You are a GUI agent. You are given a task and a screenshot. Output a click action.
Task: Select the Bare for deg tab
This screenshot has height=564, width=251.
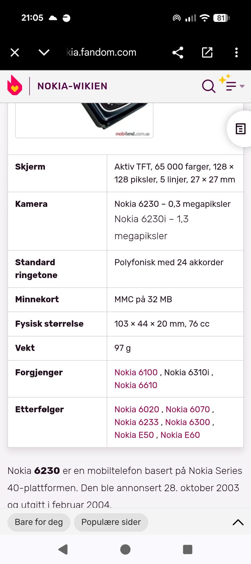click(39, 522)
